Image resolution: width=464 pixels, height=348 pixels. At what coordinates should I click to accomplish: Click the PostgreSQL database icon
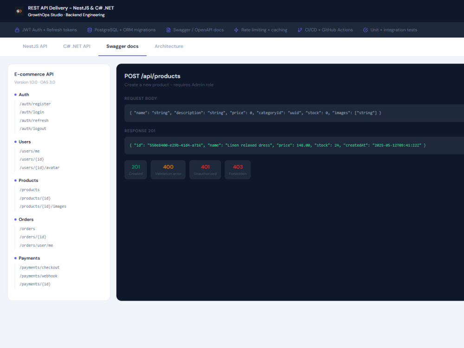(x=90, y=30)
